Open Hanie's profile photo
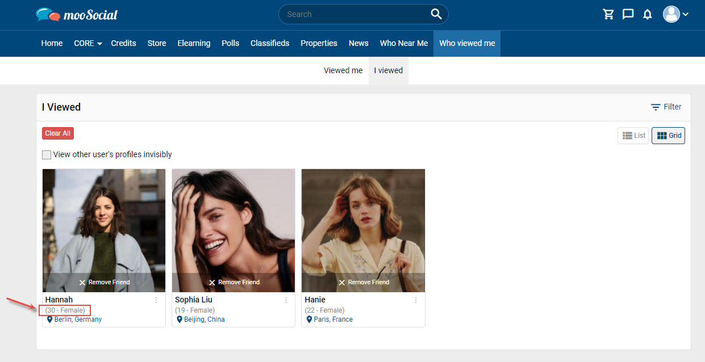Screen dimensions: 705x362 tap(363, 221)
